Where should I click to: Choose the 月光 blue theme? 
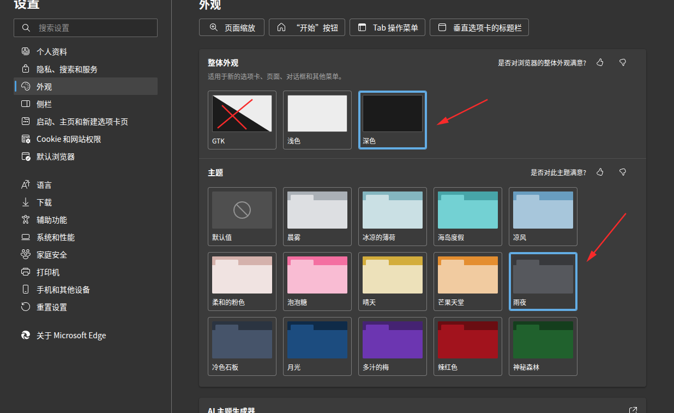[317, 346]
